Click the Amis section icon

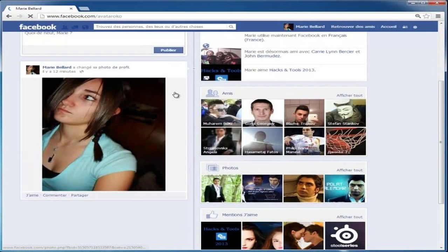(x=212, y=93)
